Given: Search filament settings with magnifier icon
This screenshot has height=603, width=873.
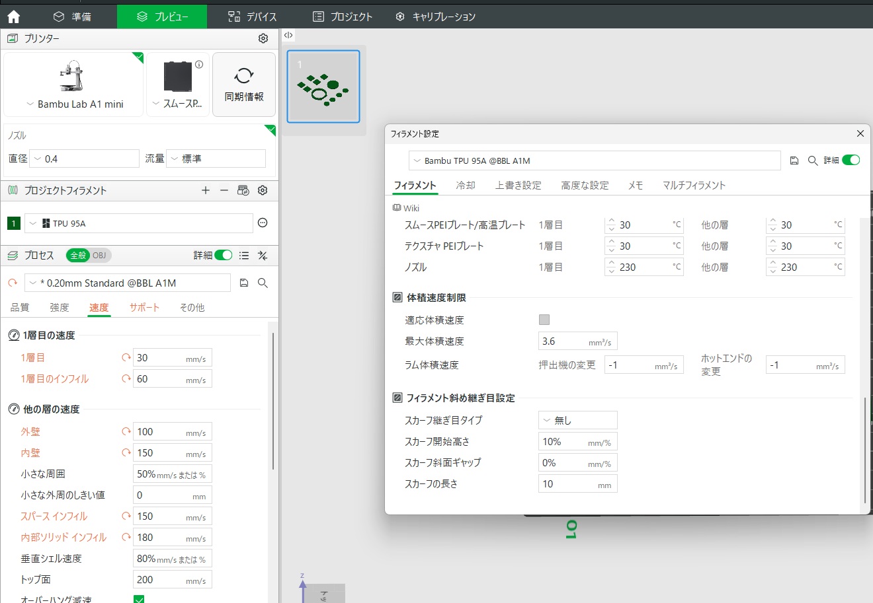Looking at the screenshot, I should click(813, 160).
